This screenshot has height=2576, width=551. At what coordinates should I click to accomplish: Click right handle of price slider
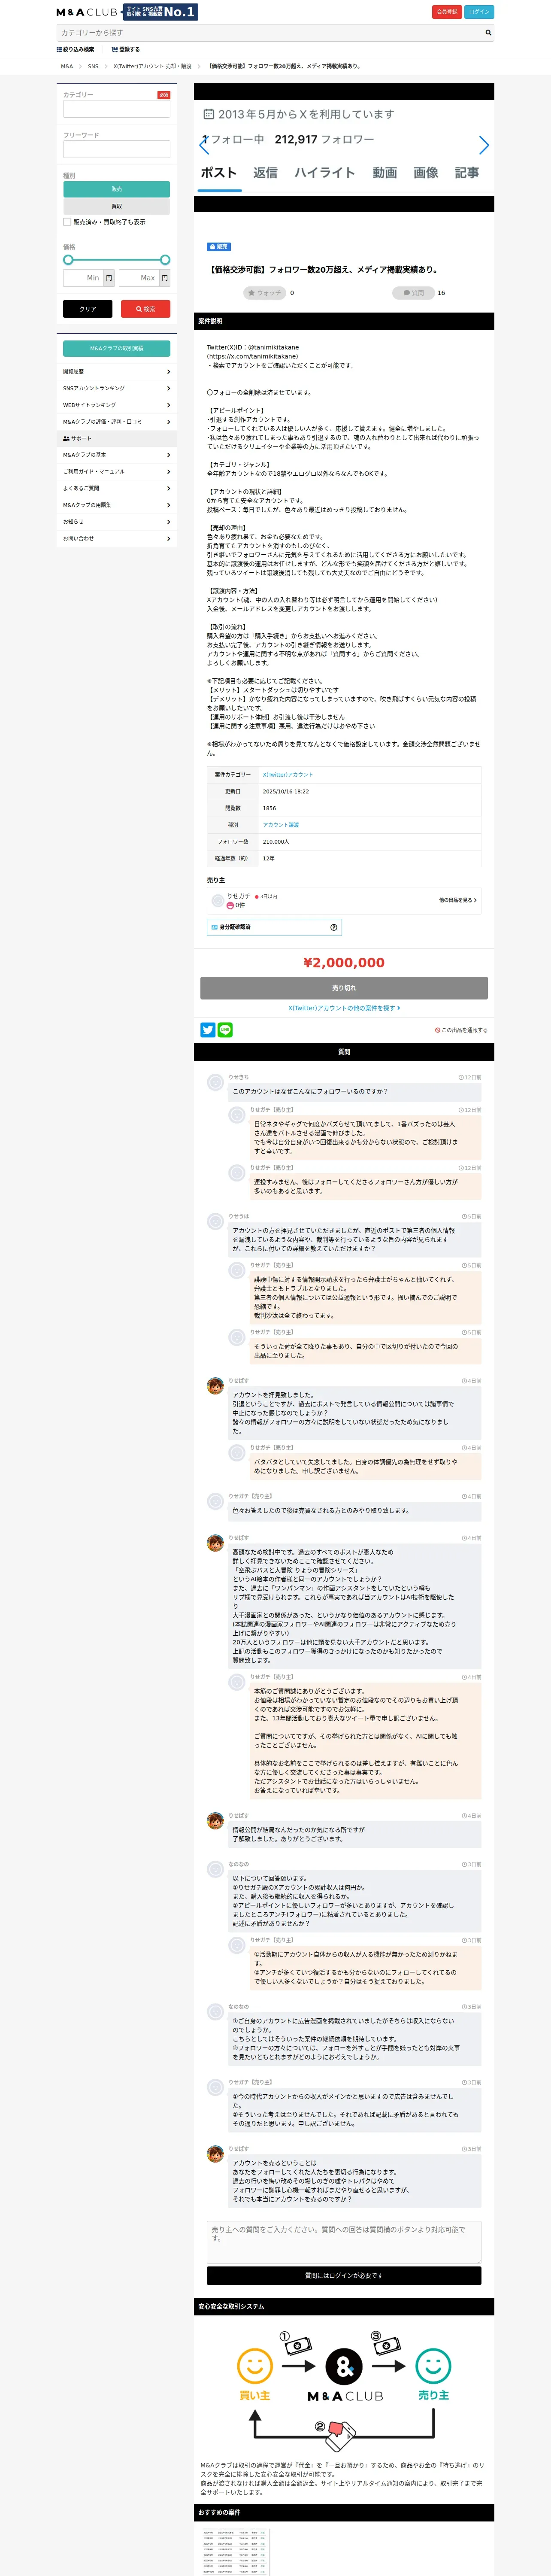pyautogui.click(x=165, y=260)
